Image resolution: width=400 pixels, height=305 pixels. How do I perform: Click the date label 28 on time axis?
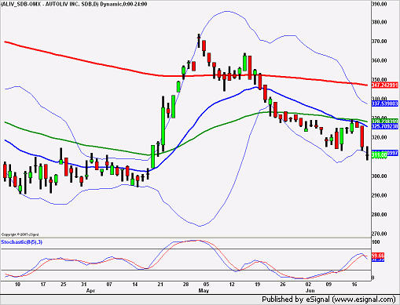coord(185,285)
